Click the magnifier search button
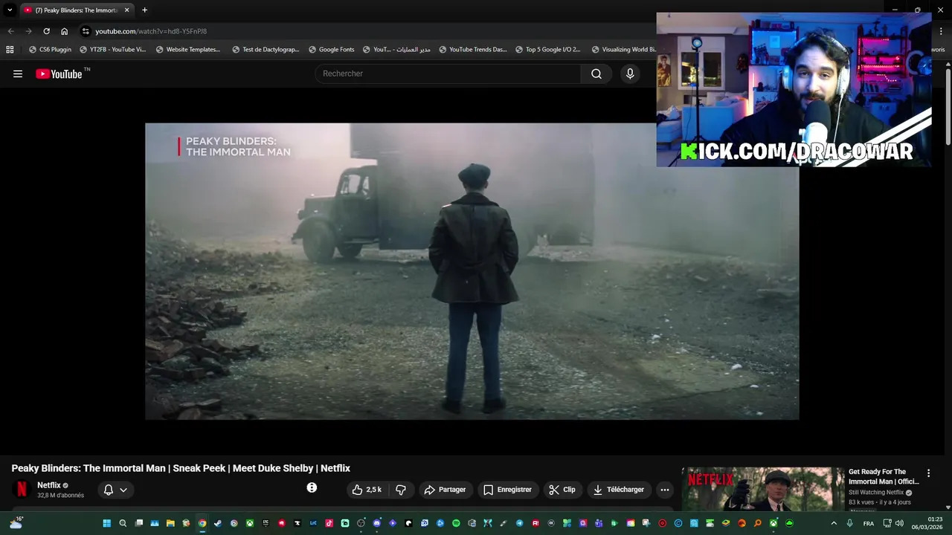 [596, 74]
